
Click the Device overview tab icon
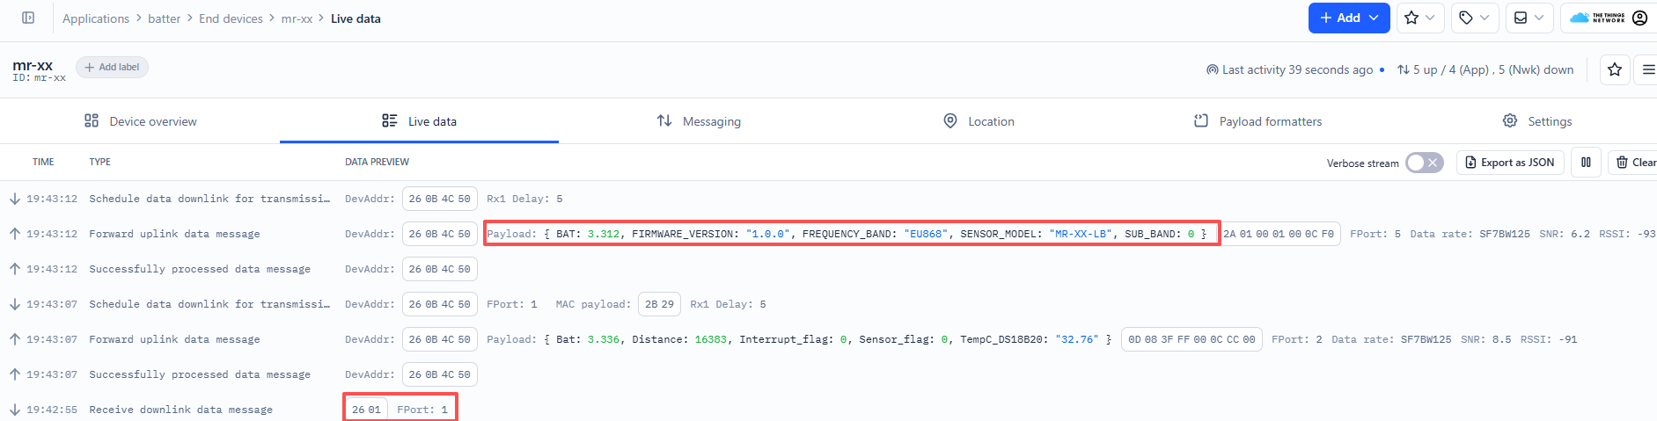coord(92,120)
